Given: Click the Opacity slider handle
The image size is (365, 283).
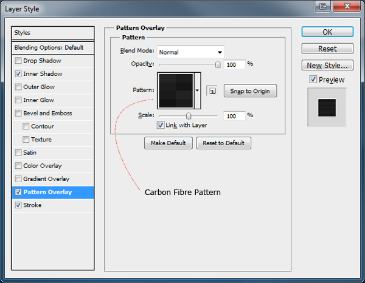Looking at the screenshot, I should (218, 64).
